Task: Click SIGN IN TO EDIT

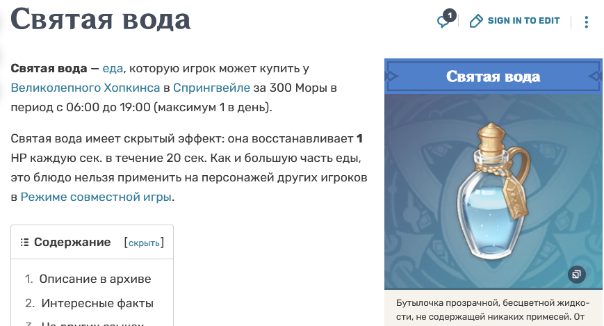Action: (523, 21)
